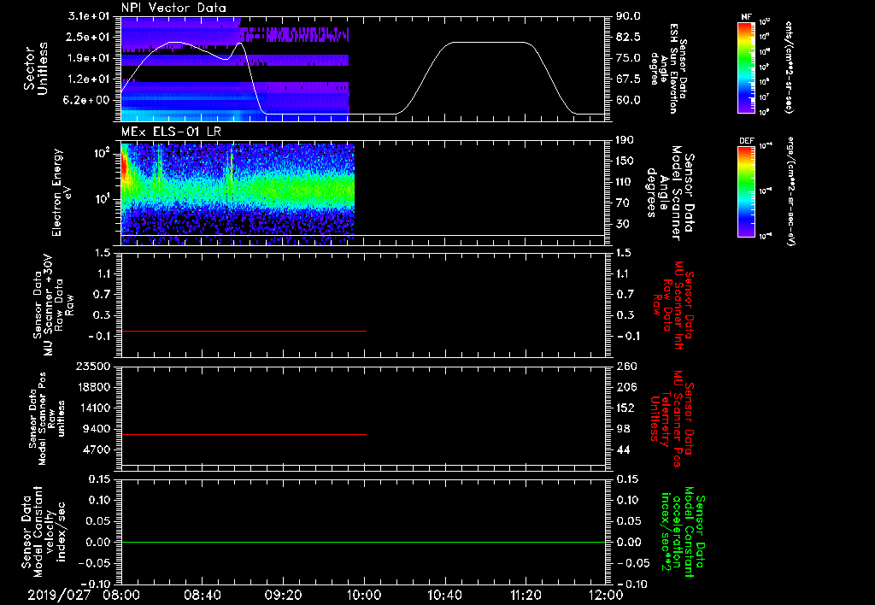Click the 4700 scanner position tick label
875x605 pixels.
click(97, 449)
